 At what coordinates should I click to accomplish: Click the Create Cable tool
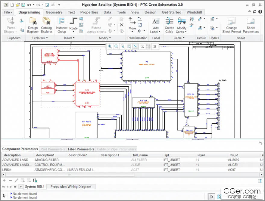169,25
